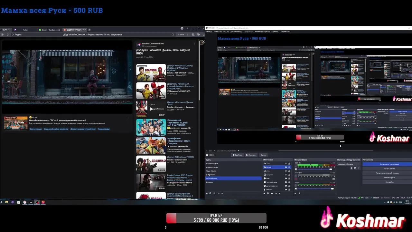412x232 pixels.
Task: Toggle lock on ВЕБКА source
Action: click(289, 167)
